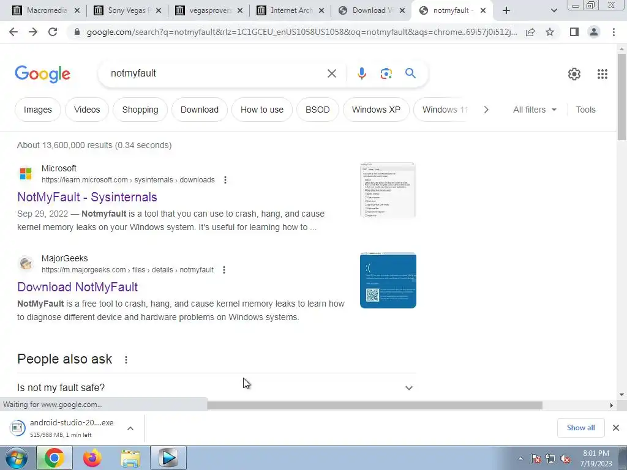Bookmark this page with star icon

pyautogui.click(x=550, y=32)
